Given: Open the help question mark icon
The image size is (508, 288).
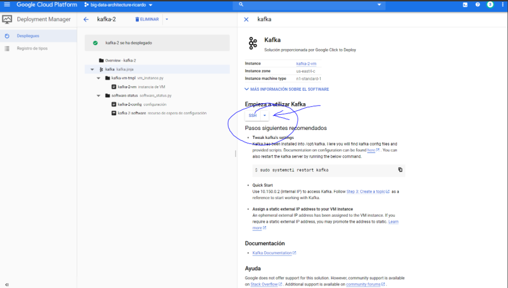Looking at the screenshot, I should 477,5.
